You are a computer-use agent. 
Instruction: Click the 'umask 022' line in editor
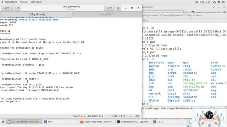coord(7,25)
